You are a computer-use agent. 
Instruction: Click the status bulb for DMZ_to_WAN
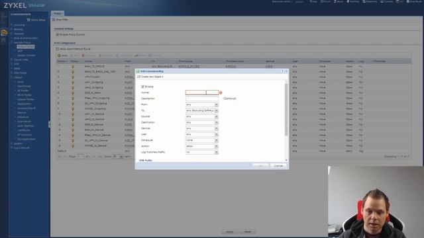point(72,93)
